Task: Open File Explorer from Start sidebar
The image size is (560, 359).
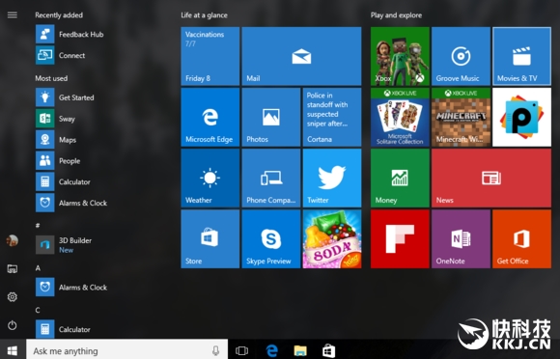Action: coord(13,268)
